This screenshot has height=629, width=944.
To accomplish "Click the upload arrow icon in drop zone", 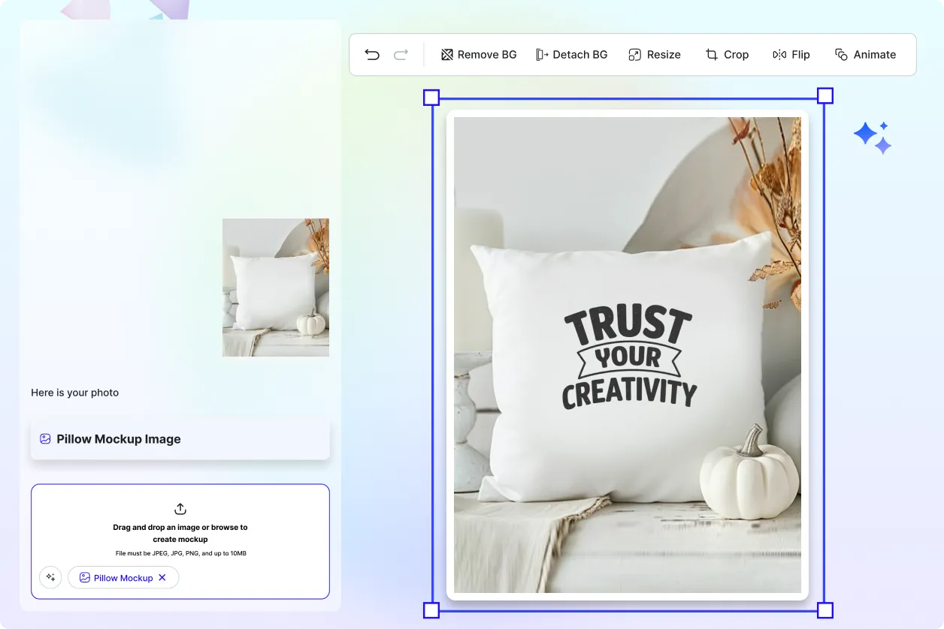I will (180, 508).
